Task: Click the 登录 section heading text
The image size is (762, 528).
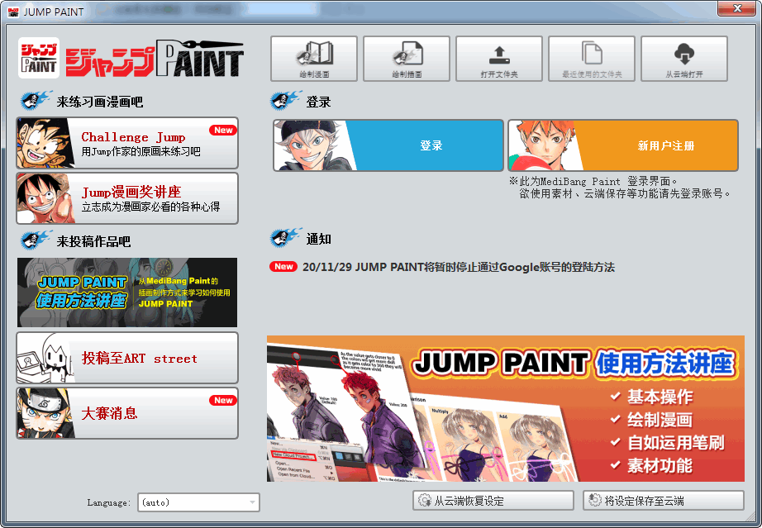Action: 318,102
